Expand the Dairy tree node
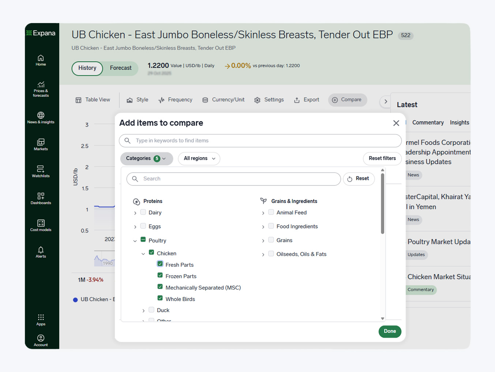This screenshot has height=372, width=495. click(x=135, y=213)
